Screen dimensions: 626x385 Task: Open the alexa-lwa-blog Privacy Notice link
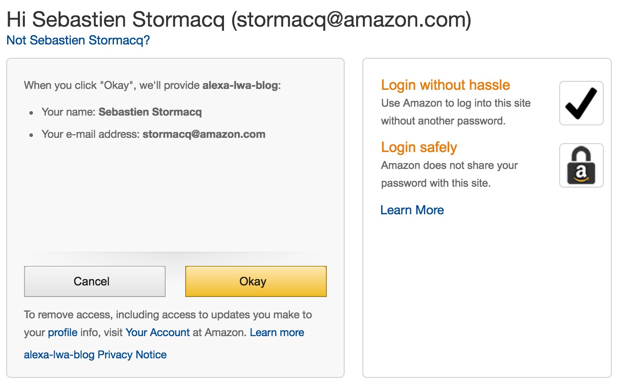click(95, 355)
